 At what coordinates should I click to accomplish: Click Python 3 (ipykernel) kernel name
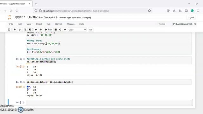click(183, 24)
